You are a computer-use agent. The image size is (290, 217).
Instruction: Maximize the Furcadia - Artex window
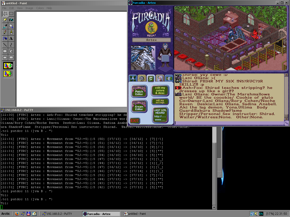point(282,3)
